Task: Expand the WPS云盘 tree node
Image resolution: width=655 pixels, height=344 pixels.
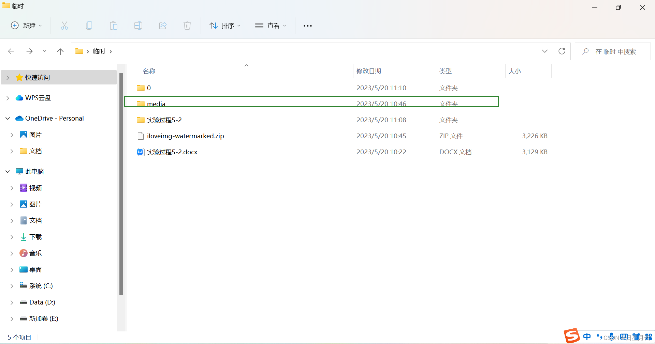Action: point(8,98)
